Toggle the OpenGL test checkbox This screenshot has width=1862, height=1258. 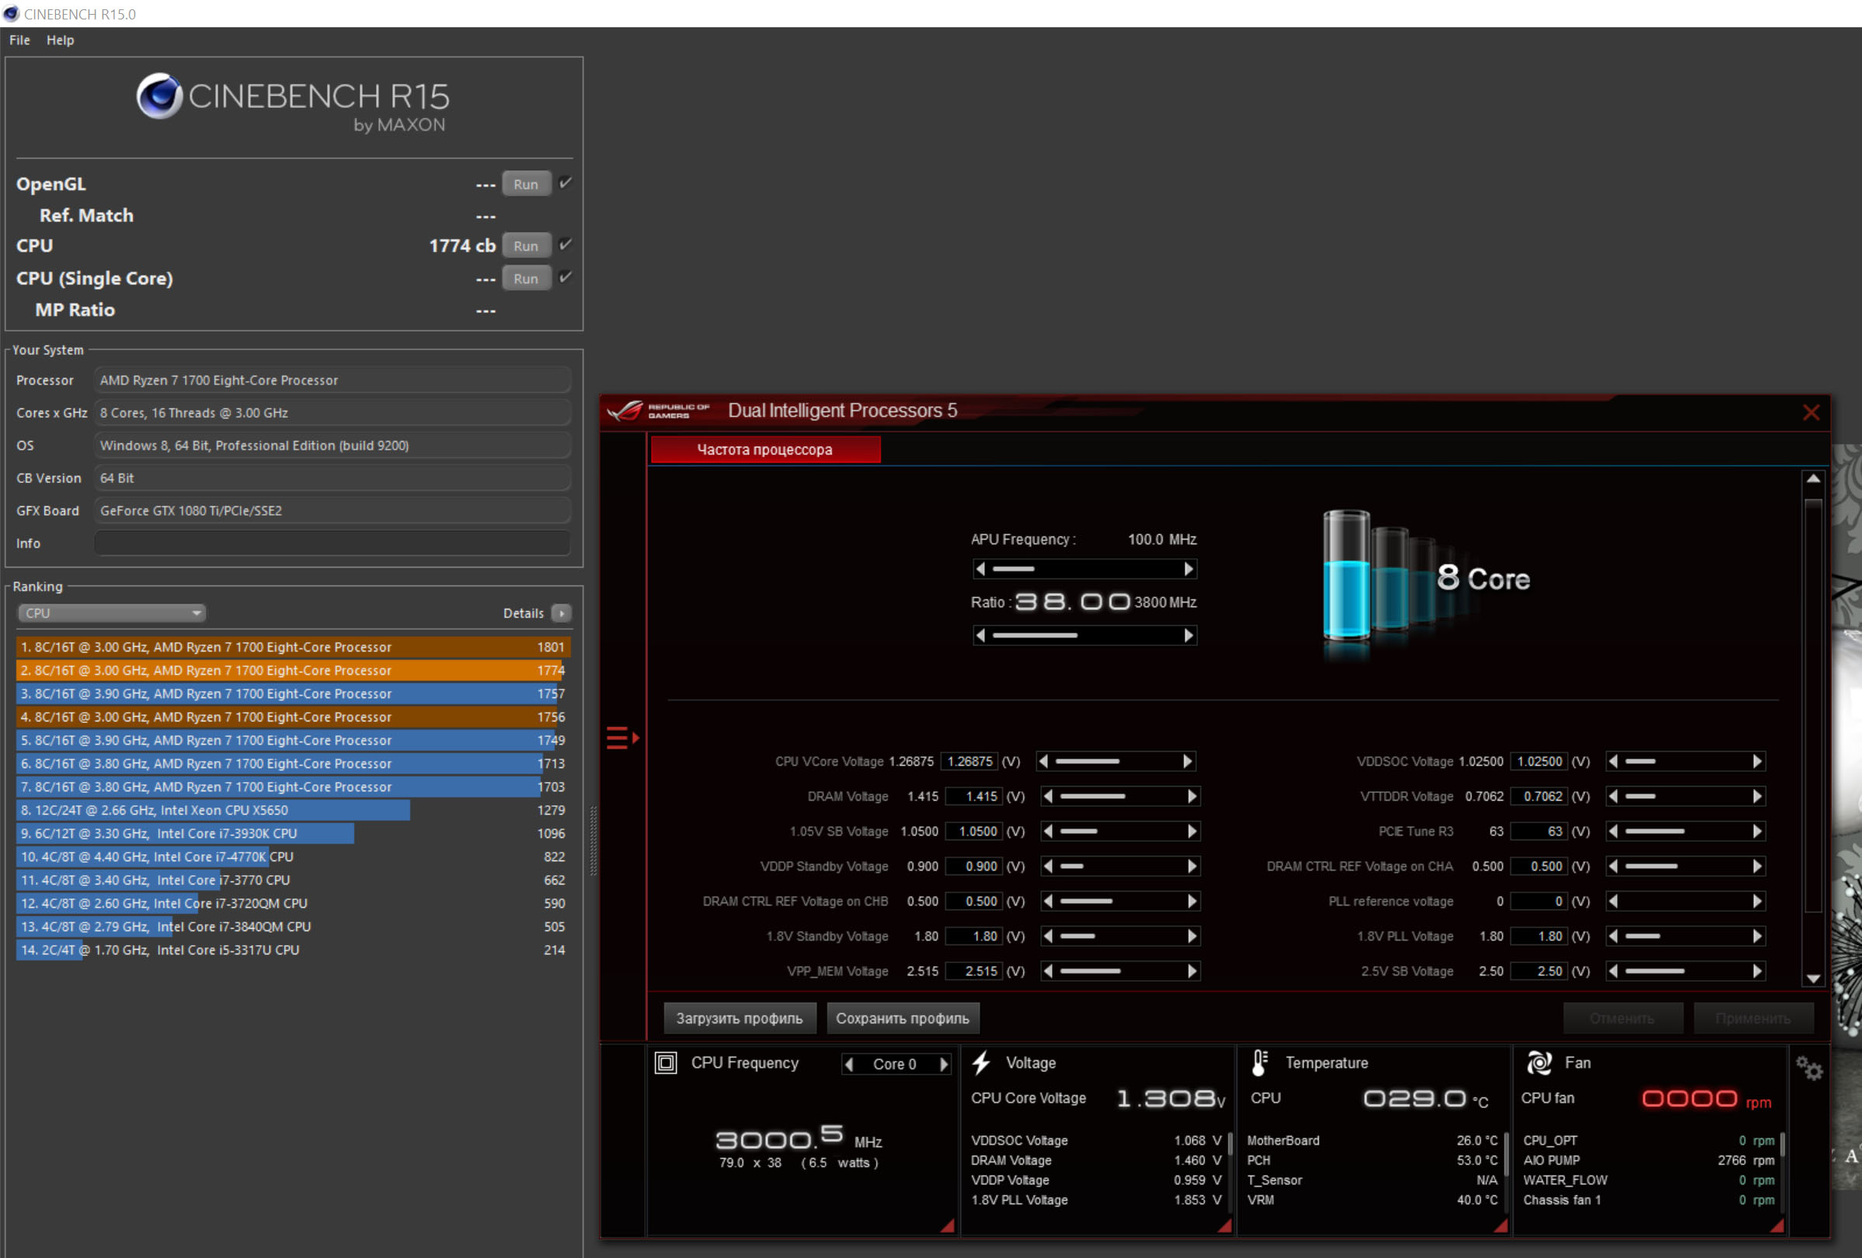tap(566, 183)
